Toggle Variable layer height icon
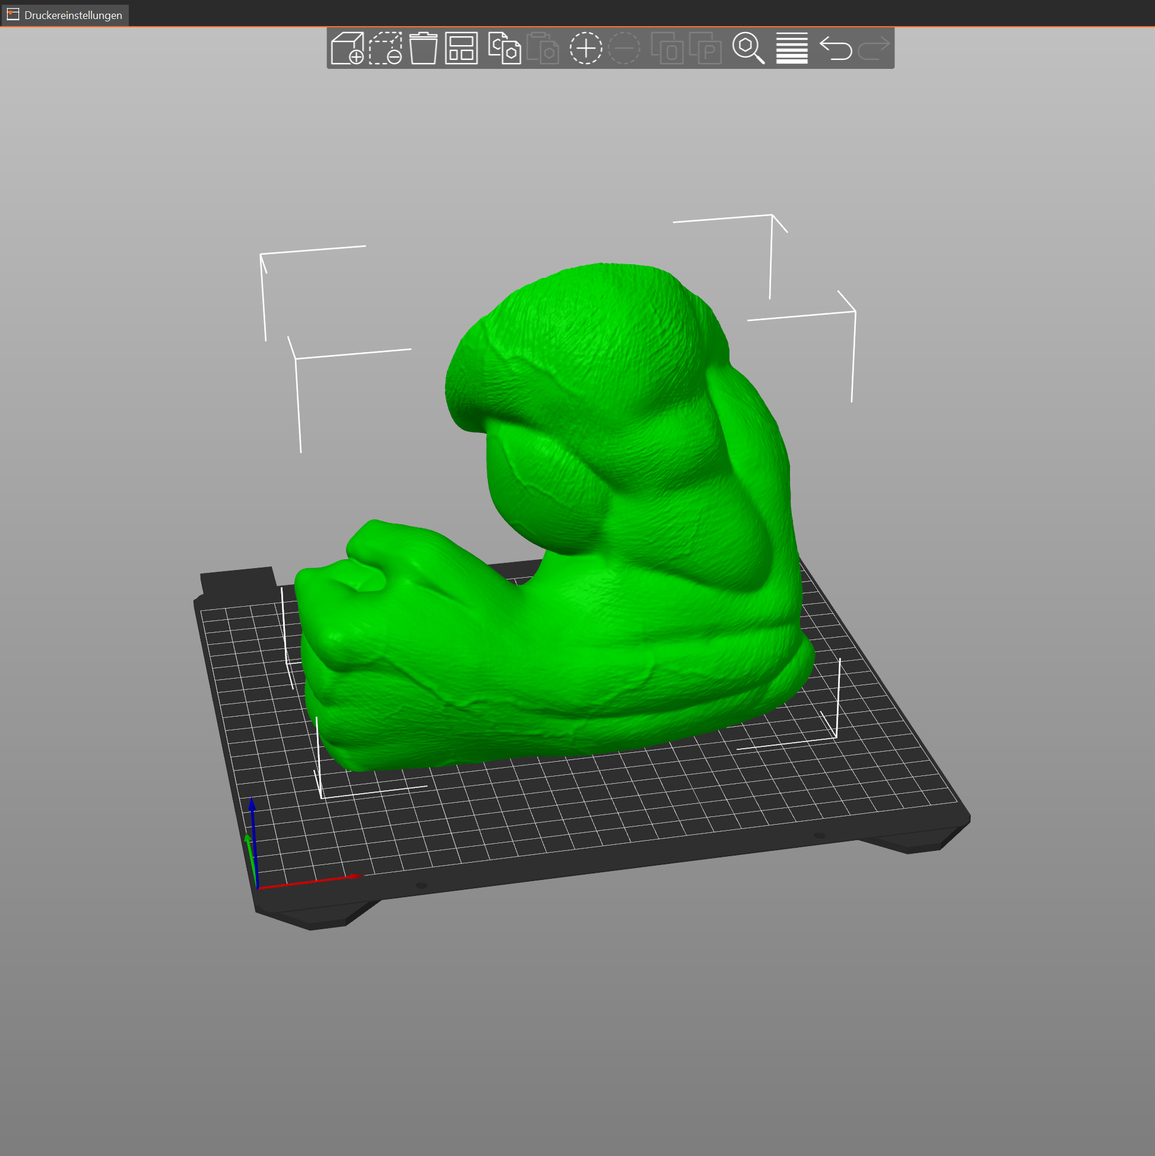This screenshot has width=1155, height=1156. click(x=792, y=48)
